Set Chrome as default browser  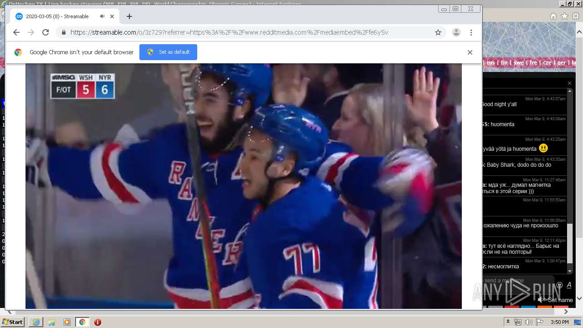click(168, 52)
